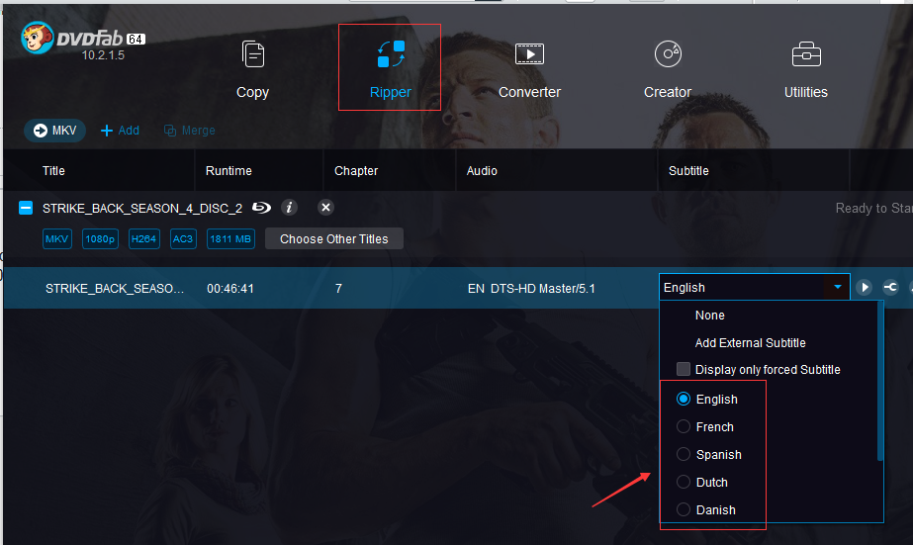Image resolution: width=913 pixels, height=545 pixels.
Task: Open the English subtitle dropdown
Action: [755, 287]
